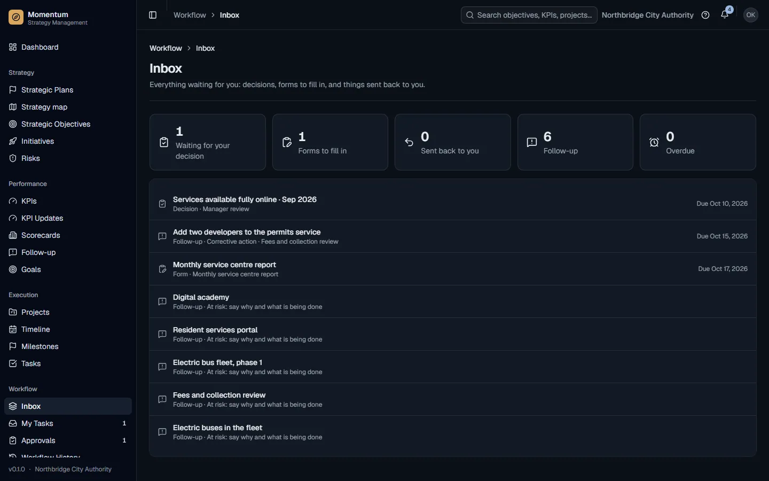Open Services available fully online item
Screen dimensions: 769x481
453,204
